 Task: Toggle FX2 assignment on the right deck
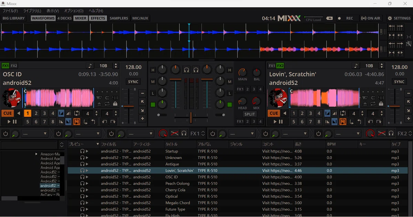[280, 66]
